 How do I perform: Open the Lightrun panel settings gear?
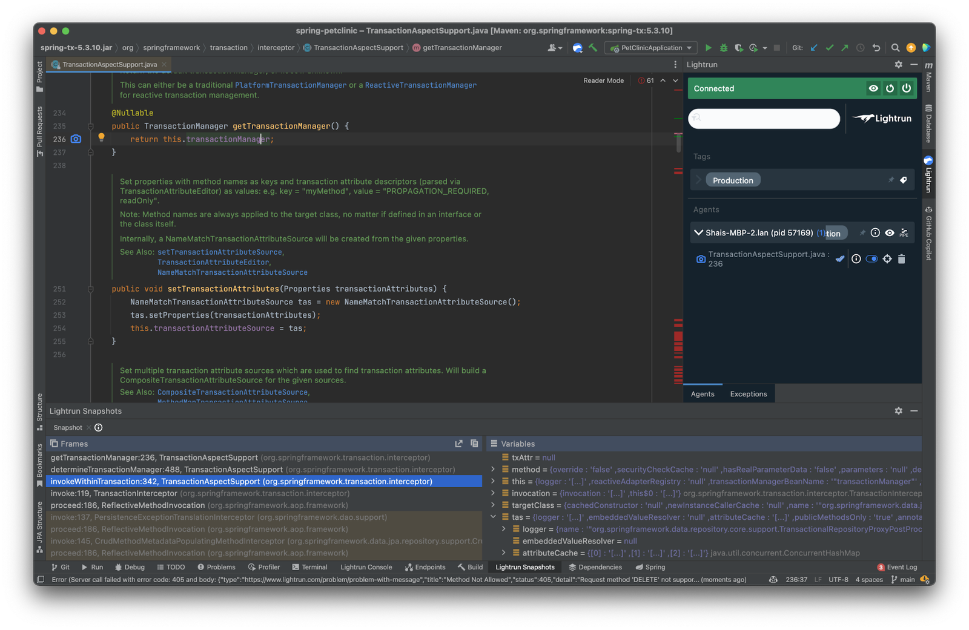click(x=898, y=65)
